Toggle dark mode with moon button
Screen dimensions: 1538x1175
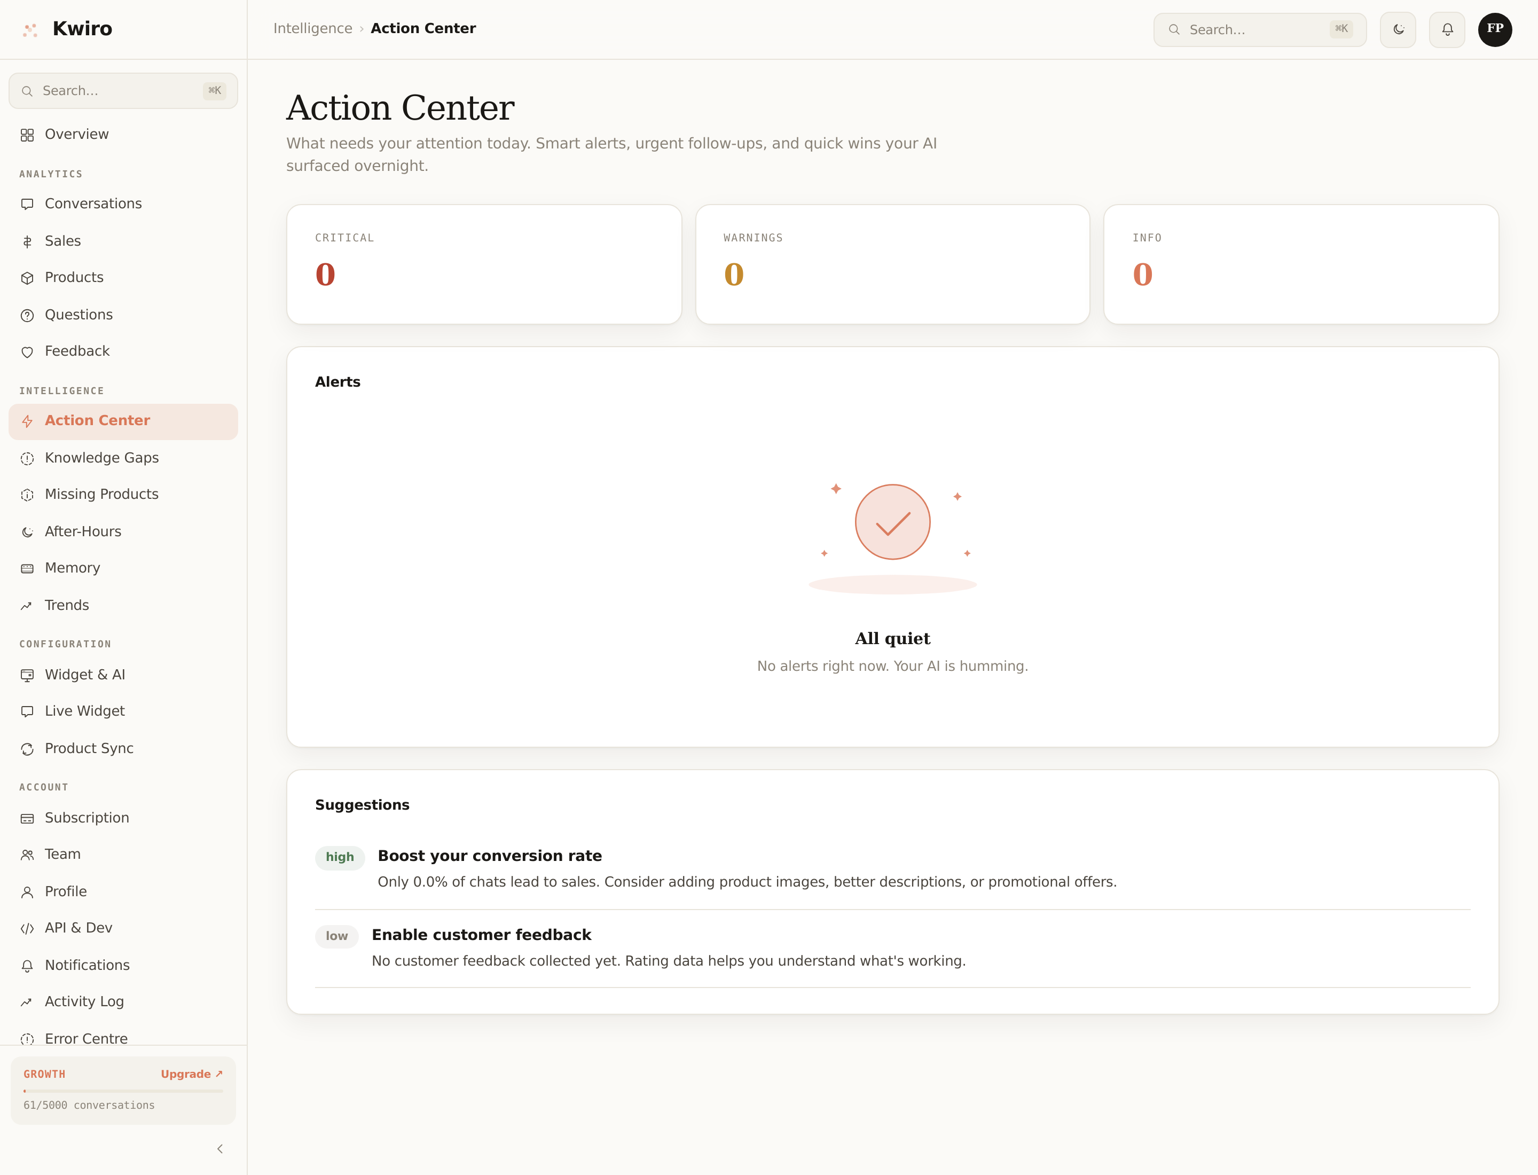pos(1398,29)
